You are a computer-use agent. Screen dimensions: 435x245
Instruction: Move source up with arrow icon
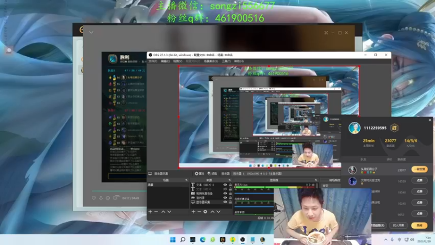pos(213,212)
